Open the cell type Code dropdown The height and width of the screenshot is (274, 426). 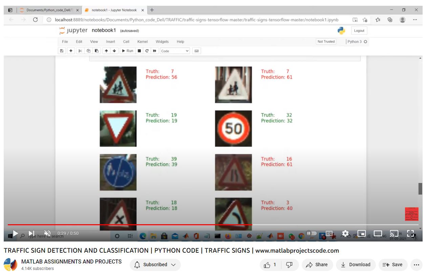[175, 51]
